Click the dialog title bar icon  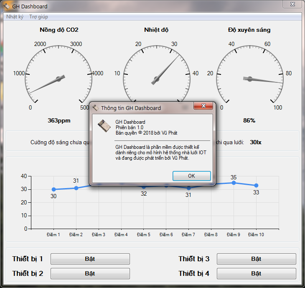click(96, 108)
